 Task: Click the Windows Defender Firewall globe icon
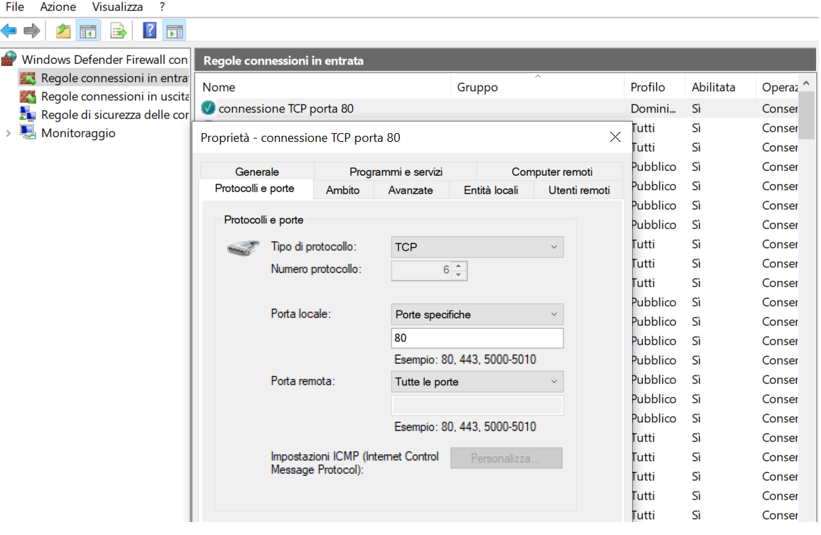click(10, 59)
